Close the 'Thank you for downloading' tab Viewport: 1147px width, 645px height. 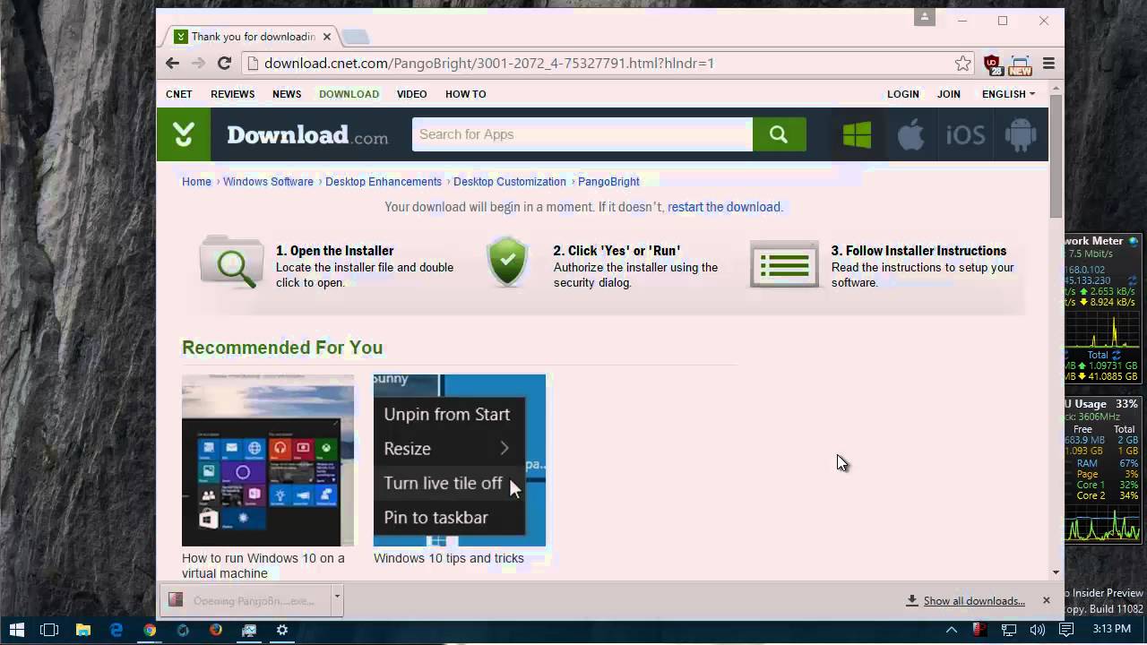[327, 37]
